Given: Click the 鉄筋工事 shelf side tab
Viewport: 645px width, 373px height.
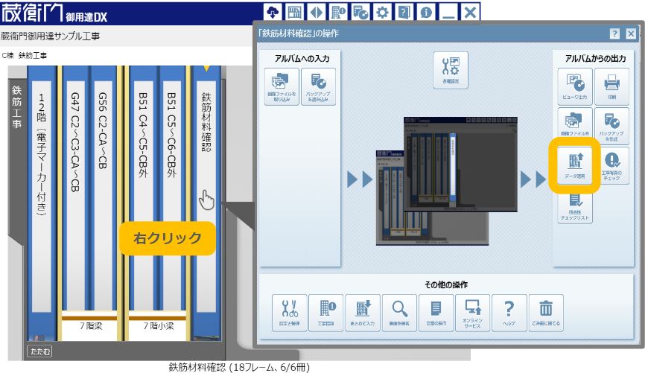Looking at the screenshot, I should coord(16,107).
